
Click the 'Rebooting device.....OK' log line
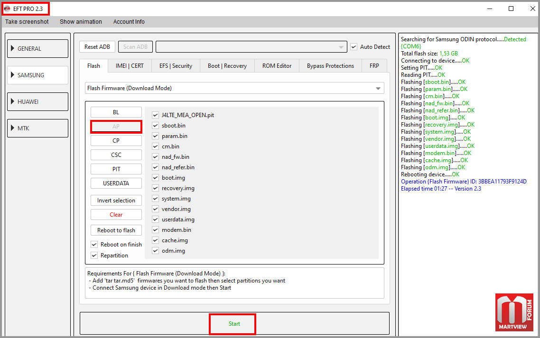[x=430, y=174]
